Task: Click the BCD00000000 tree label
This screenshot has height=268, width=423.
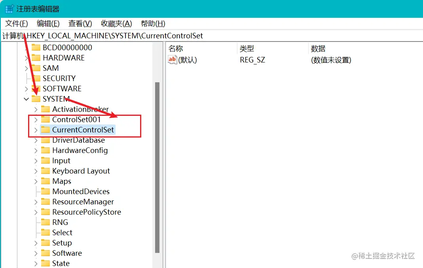Action: (67, 47)
